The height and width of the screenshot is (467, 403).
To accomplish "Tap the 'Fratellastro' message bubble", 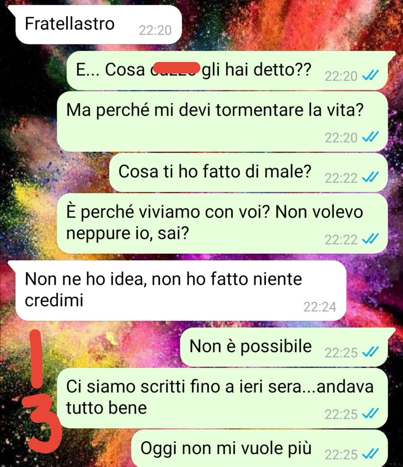I will point(98,25).
